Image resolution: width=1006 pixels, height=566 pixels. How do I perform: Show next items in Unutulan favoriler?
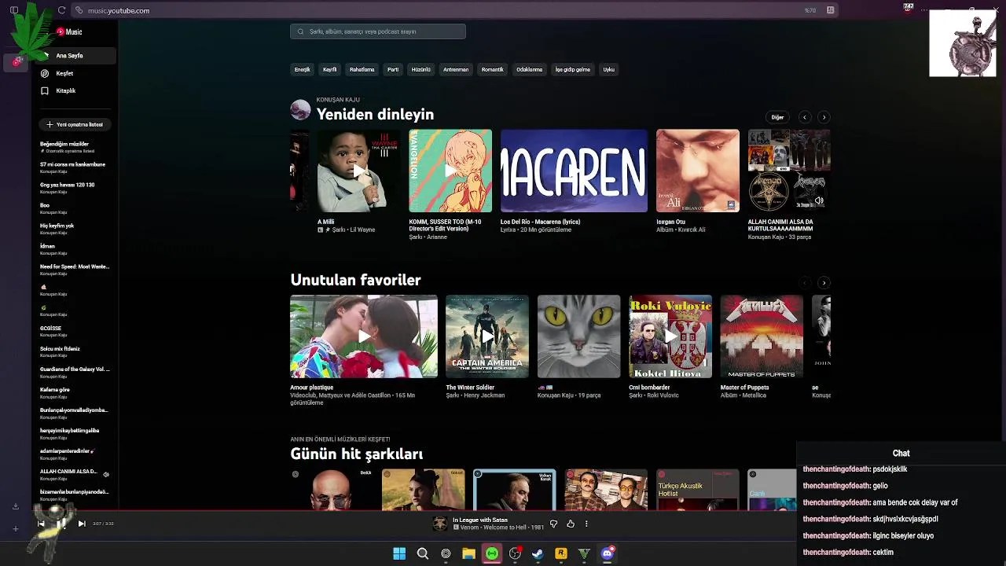[824, 283]
